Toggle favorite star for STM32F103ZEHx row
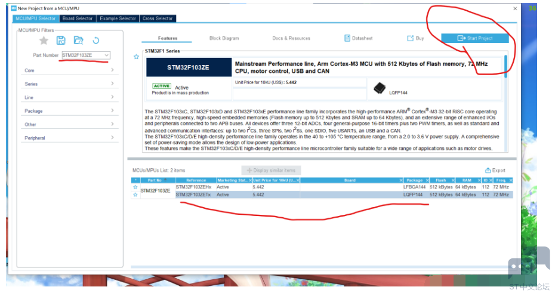This screenshot has width=555, height=296. pyautogui.click(x=135, y=187)
